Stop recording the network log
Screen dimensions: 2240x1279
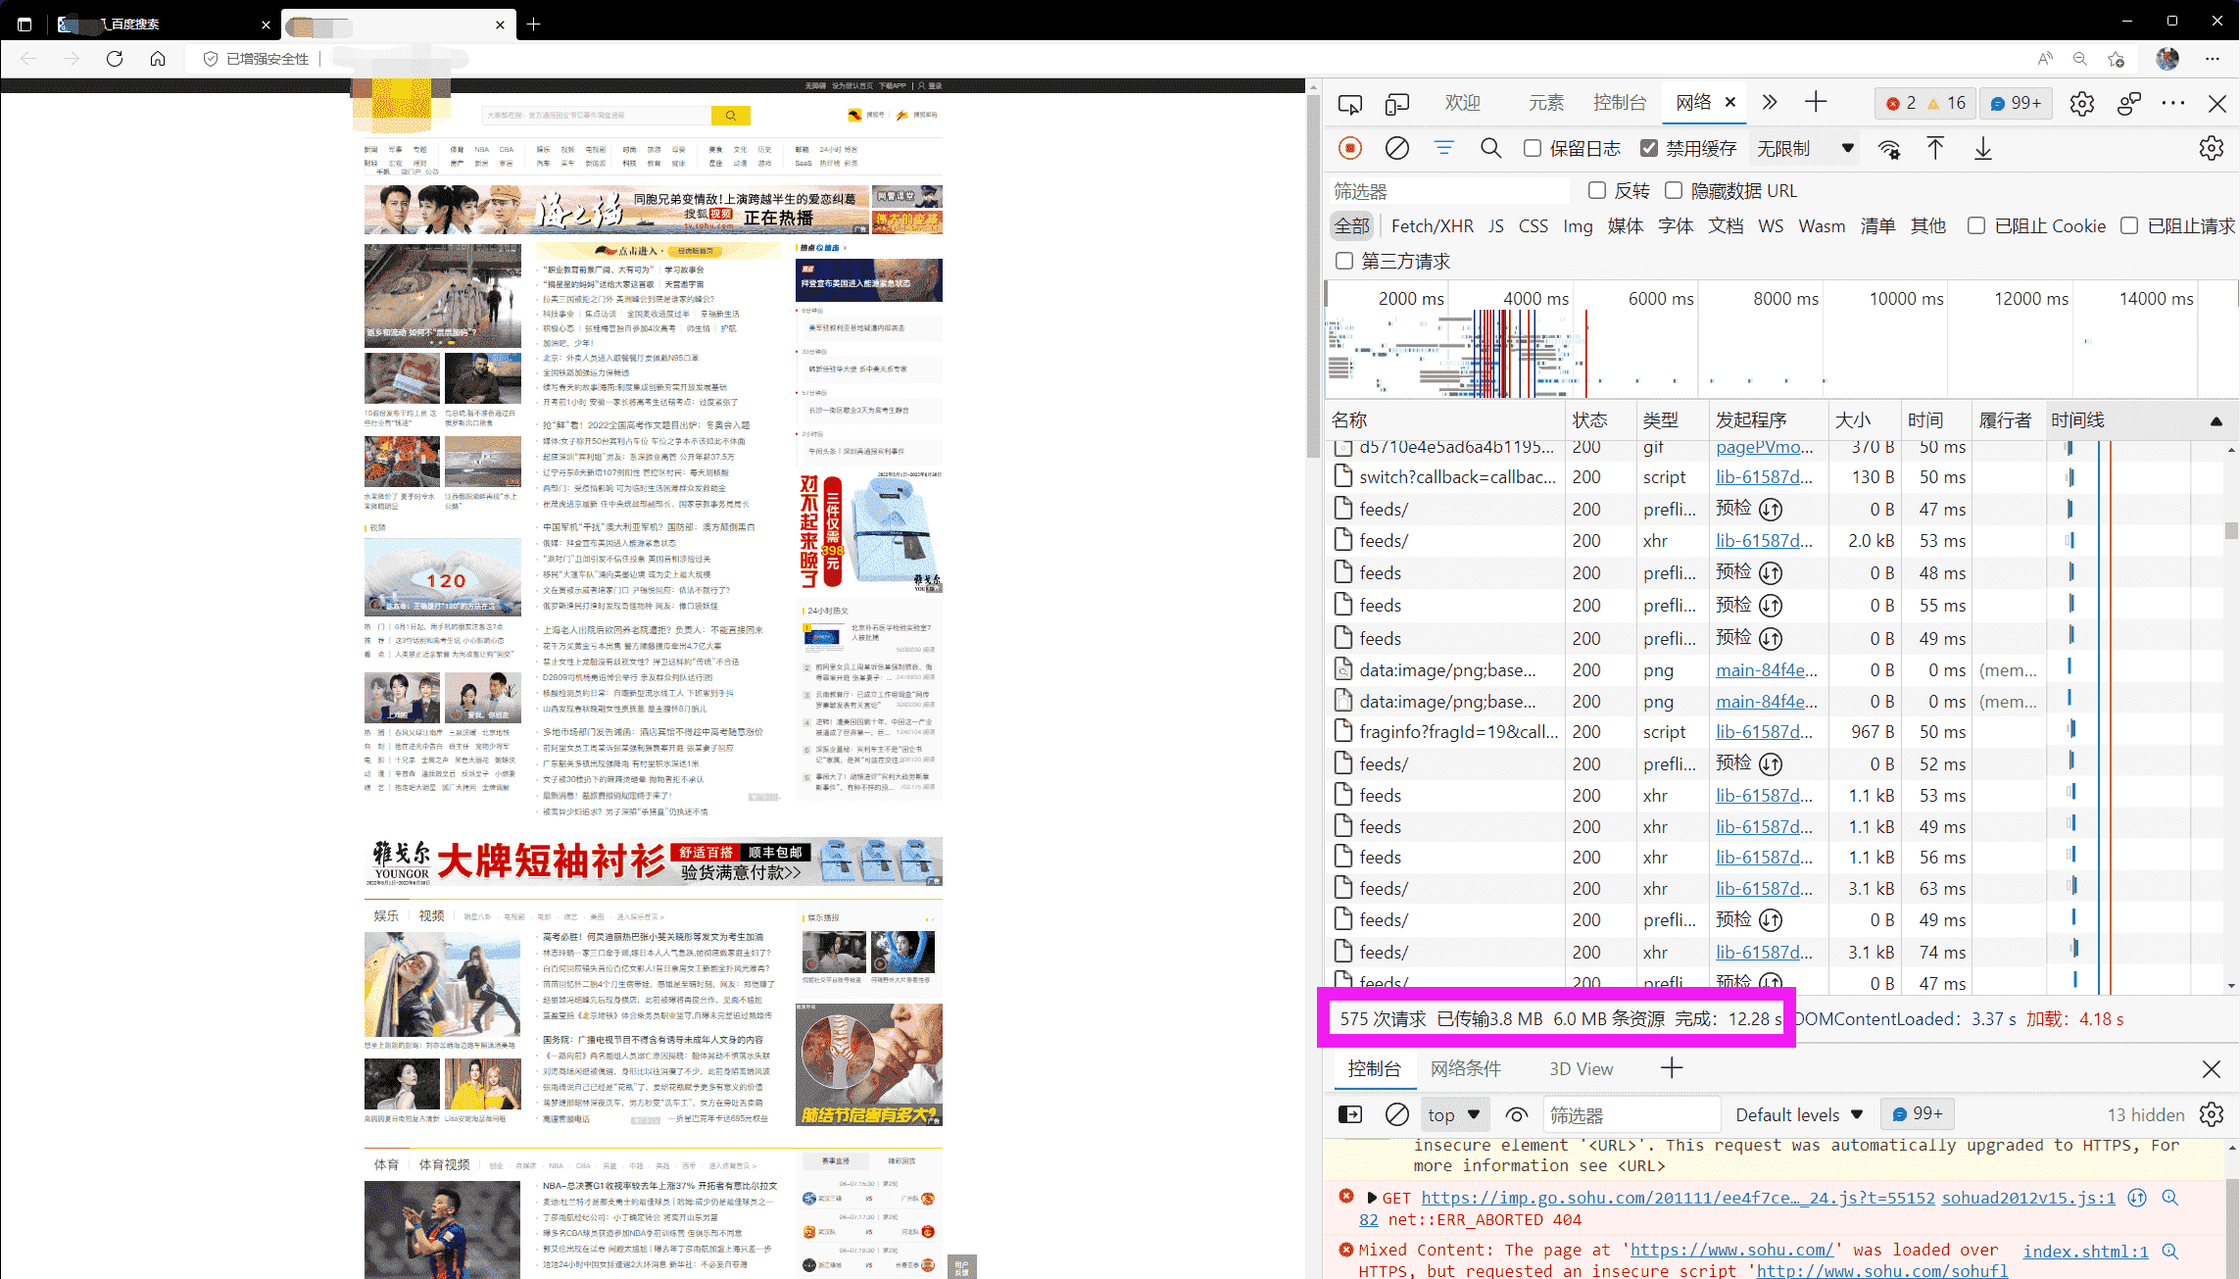[1349, 148]
